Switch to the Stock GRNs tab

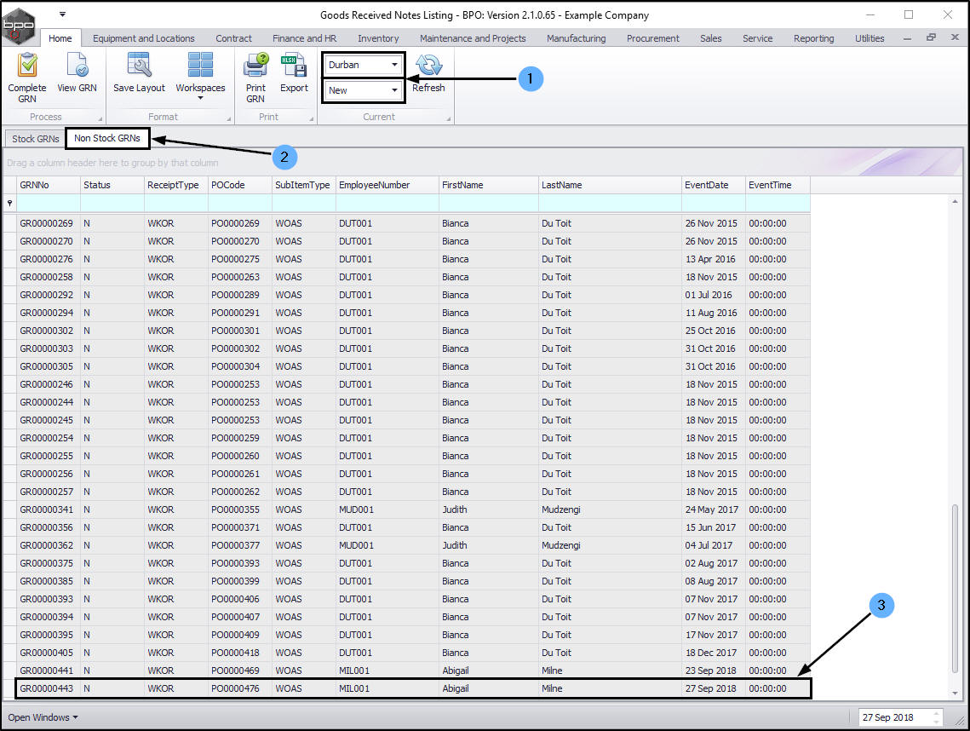(36, 139)
